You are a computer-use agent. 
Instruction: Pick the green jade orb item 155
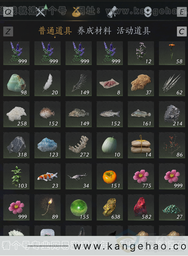(79, 207)
